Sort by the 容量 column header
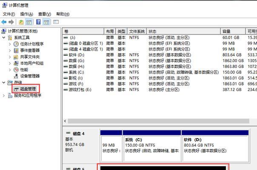Viewport: 257px width, 170px height. pos(233,31)
